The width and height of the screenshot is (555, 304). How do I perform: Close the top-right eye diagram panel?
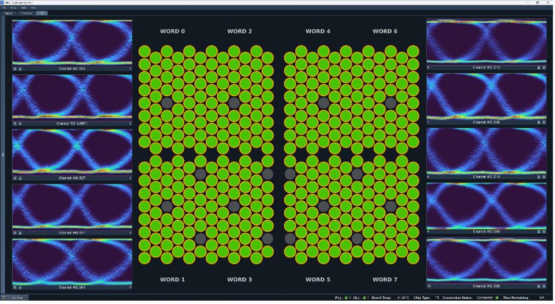544,67
